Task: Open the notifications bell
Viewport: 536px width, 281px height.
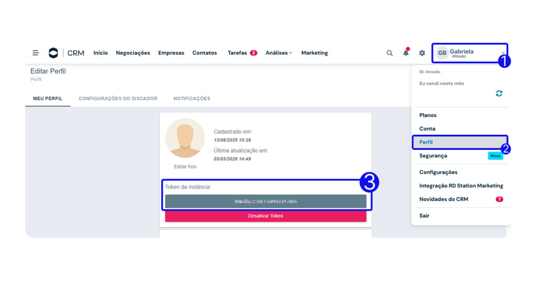Action: coord(406,53)
